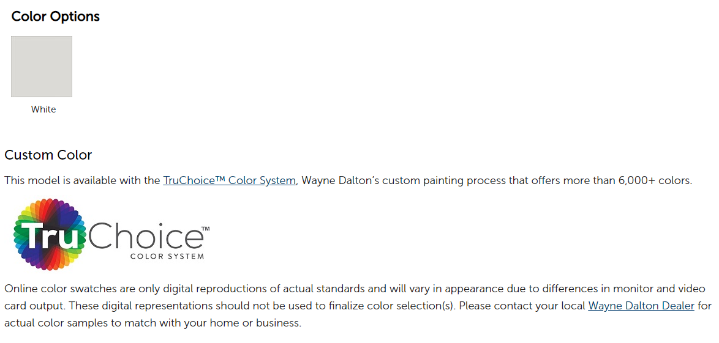Click the gray "Choice" wordmark in logo
This screenshot has height=343, width=719.
(x=145, y=235)
